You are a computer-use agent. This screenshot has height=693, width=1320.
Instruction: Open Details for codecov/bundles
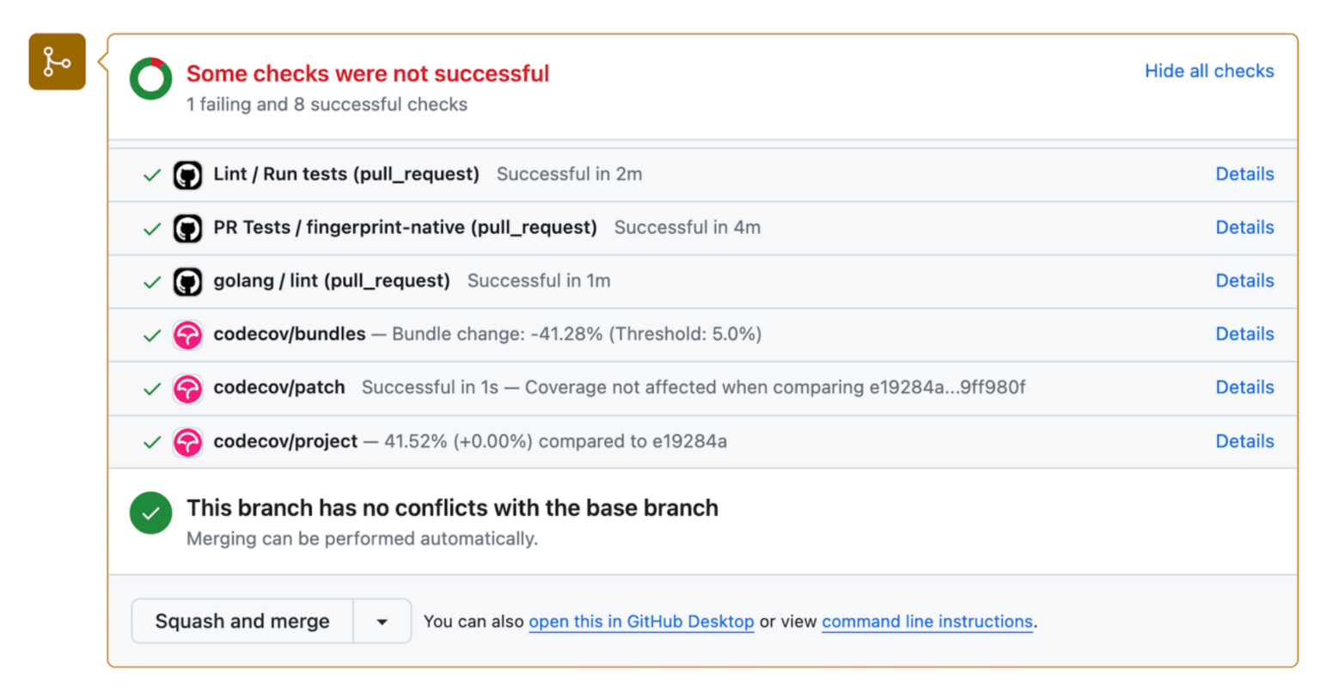click(1244, 334)
